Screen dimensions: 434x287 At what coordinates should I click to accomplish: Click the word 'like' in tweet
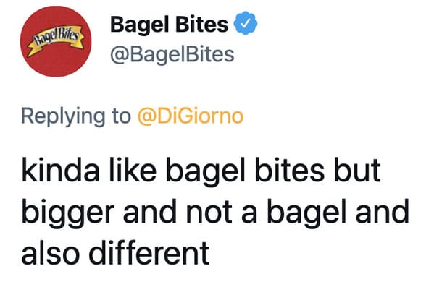coord(133,170)
